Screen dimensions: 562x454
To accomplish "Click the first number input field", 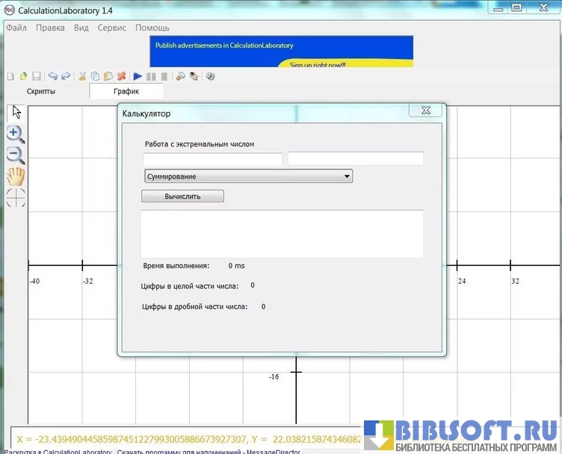I will 213,159.
